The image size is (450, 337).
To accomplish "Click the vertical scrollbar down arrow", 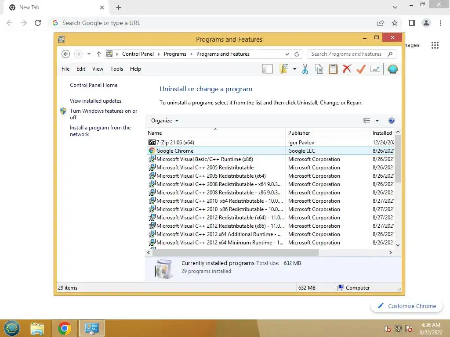I will pos(398,245).
